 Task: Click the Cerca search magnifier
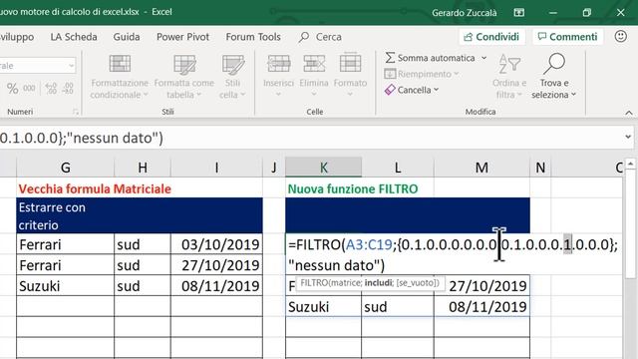pos(303,37)
